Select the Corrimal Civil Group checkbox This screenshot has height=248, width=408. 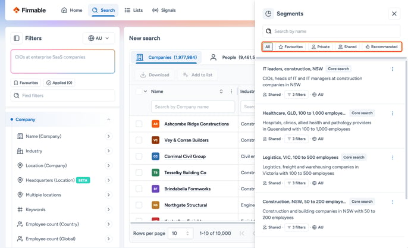[139, 156]
